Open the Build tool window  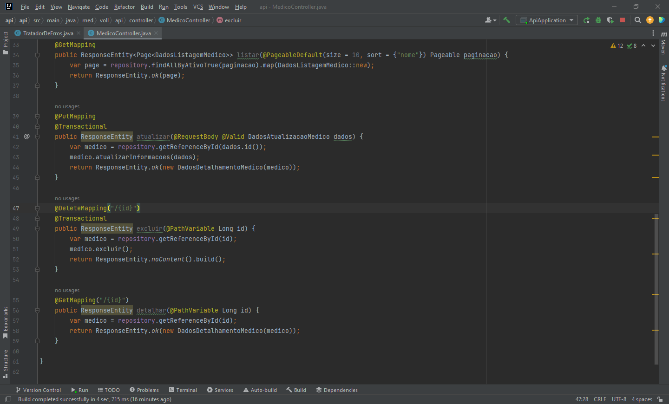[296, 390]
